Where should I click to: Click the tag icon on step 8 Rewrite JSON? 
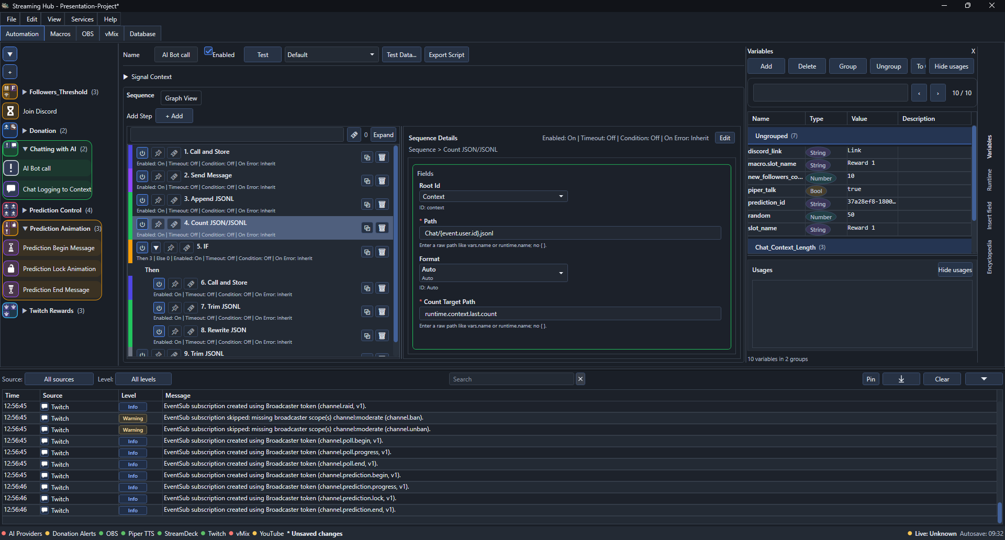click(191, 331)
